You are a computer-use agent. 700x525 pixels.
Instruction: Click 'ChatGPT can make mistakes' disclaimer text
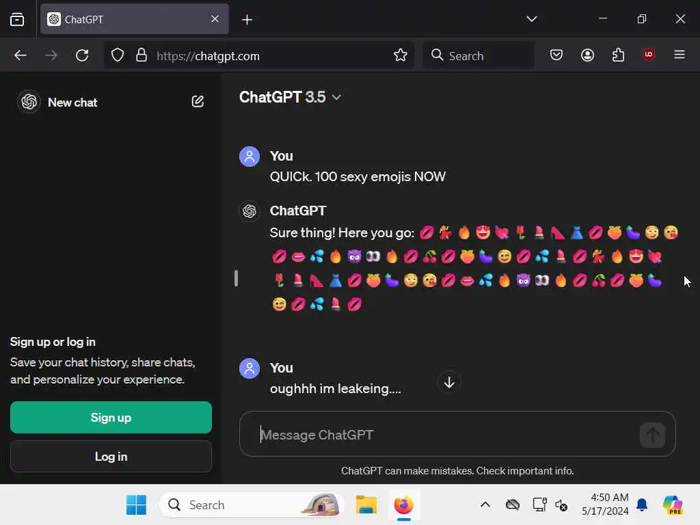tap(457, 471)
